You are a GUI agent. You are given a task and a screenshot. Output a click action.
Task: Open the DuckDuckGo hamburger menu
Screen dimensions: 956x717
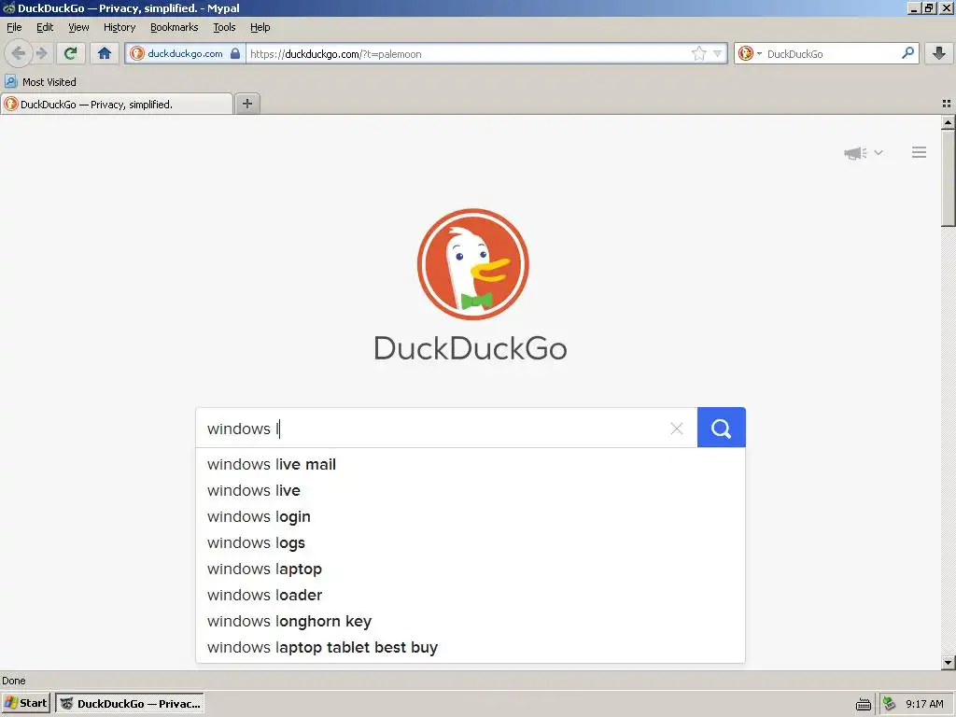click(919, 152)
